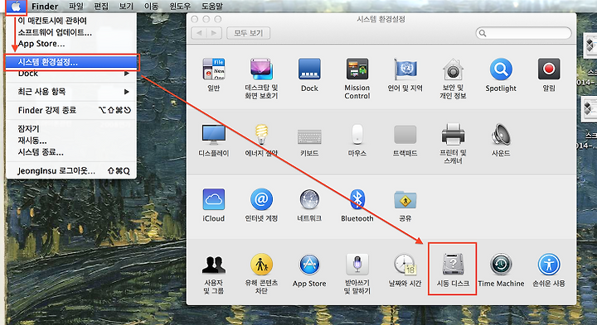Open 시동 디스크 preferences
Image resolution: width=597 pixels, height=325 pixels.
453,270
